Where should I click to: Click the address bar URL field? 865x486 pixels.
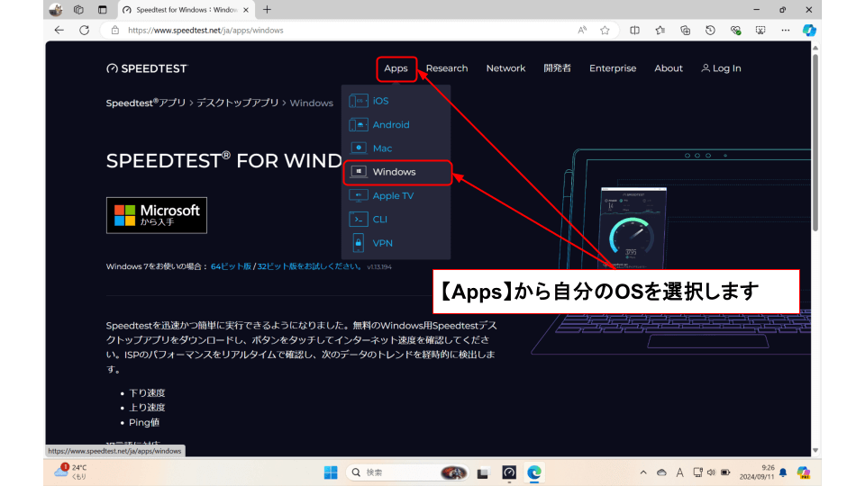tap(342, 30)
